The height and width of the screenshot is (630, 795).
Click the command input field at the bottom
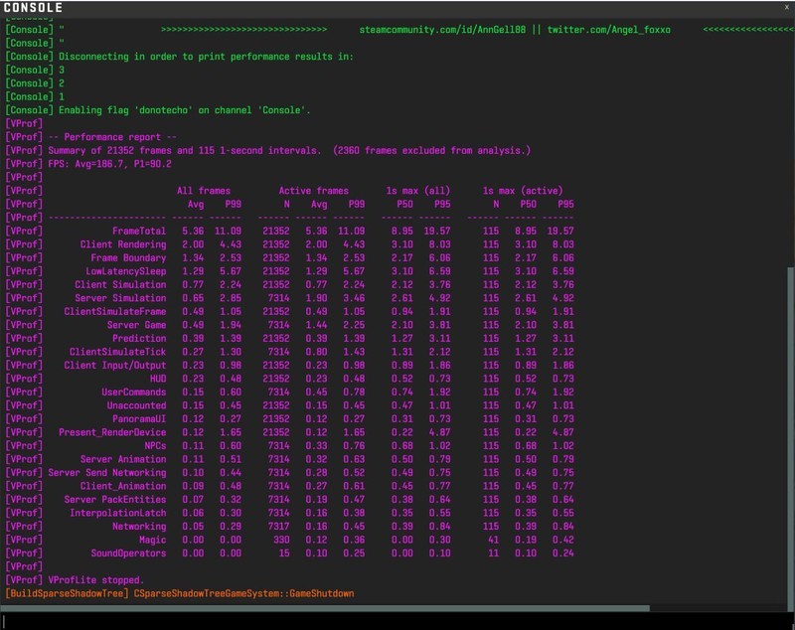pos(397,621)
